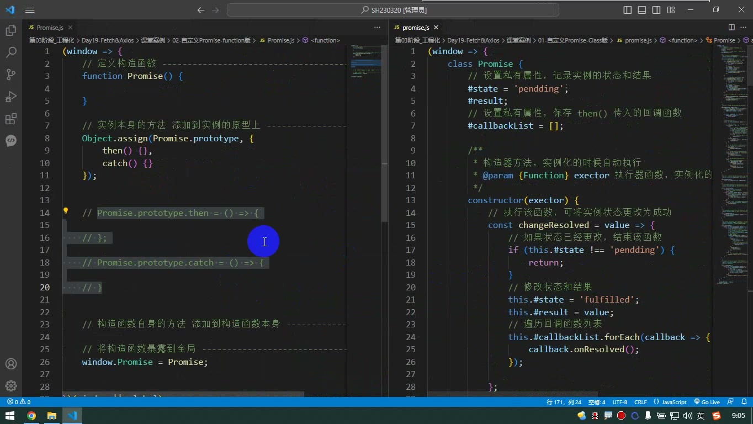Open the Manage gear menu
Image resolution: width=753 pixels, height=424 pixels.
[10, 386]
